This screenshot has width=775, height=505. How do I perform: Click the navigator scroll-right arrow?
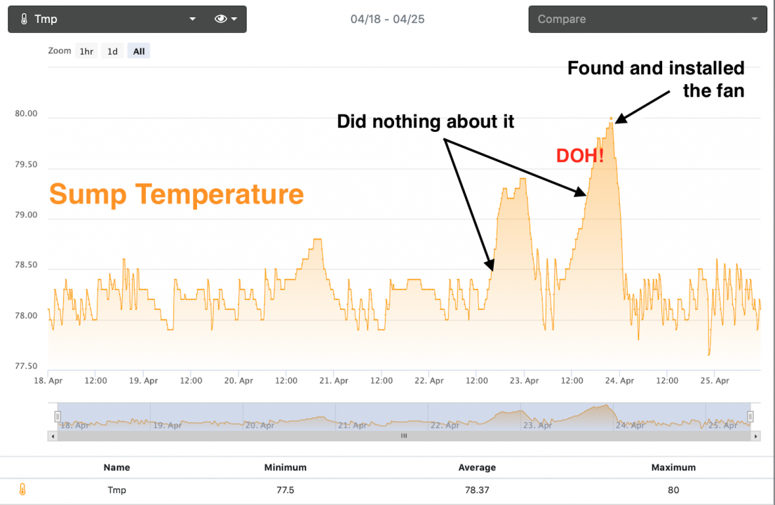pos(755,436)
